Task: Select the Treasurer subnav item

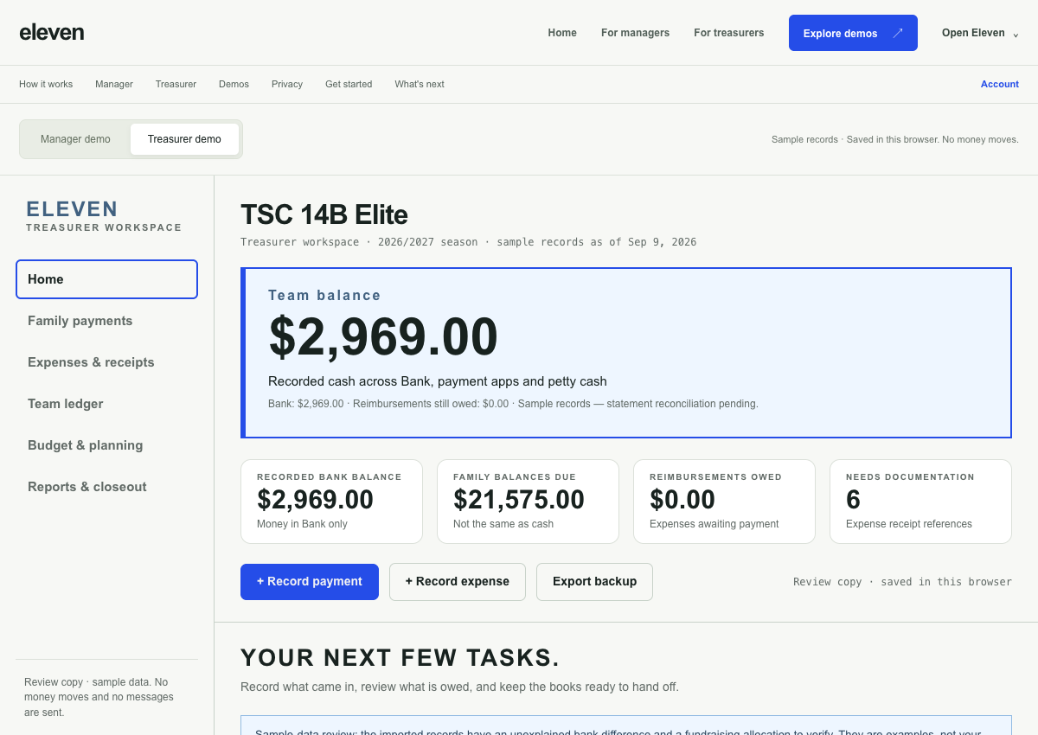Action: point(176,84)
